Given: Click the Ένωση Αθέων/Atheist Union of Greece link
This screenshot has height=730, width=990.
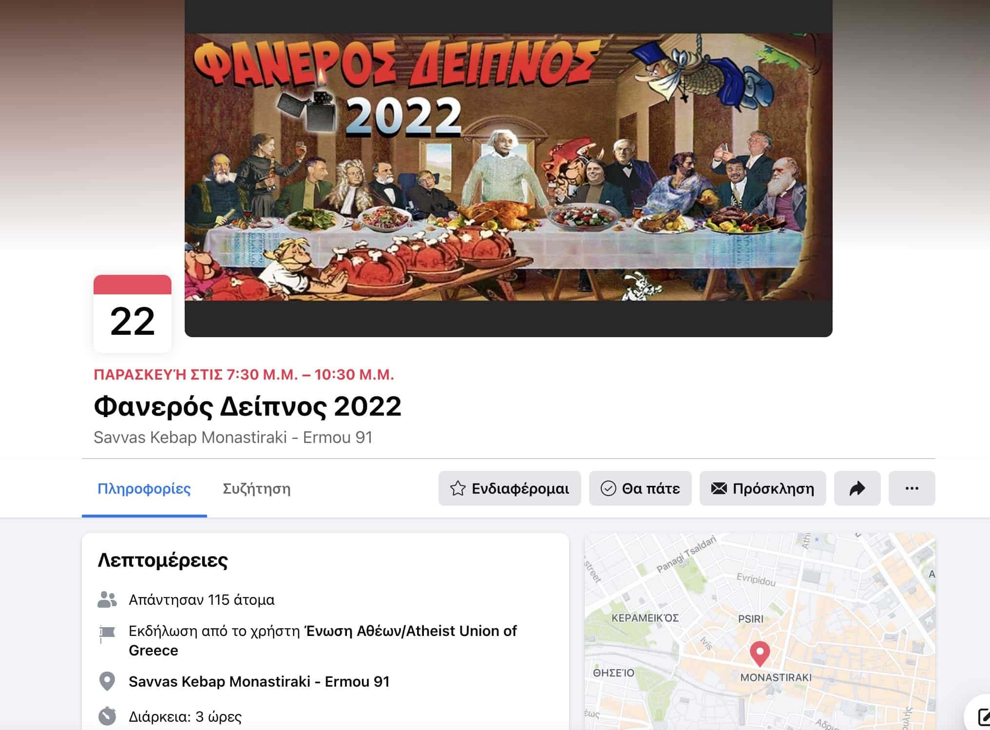Looking at the screenshot, I should 323,640.
